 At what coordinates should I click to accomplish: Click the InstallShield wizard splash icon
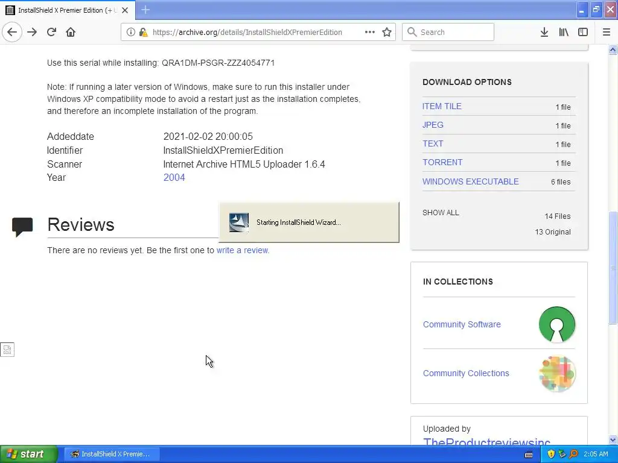(239, 222)
